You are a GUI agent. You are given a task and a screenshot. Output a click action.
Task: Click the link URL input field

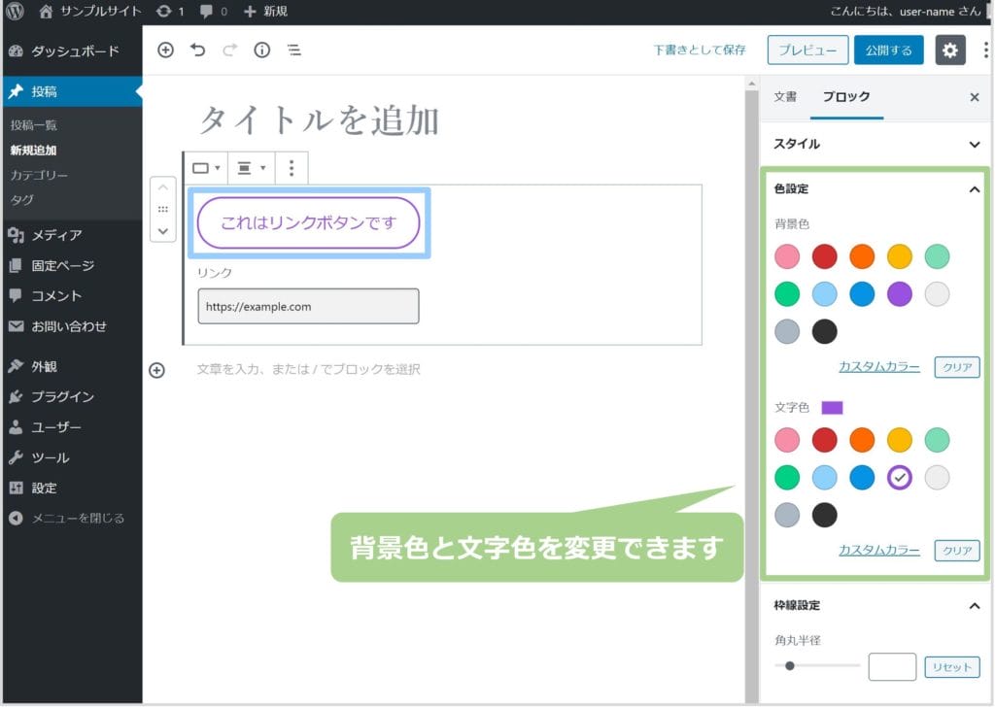(x=308, y=306)
